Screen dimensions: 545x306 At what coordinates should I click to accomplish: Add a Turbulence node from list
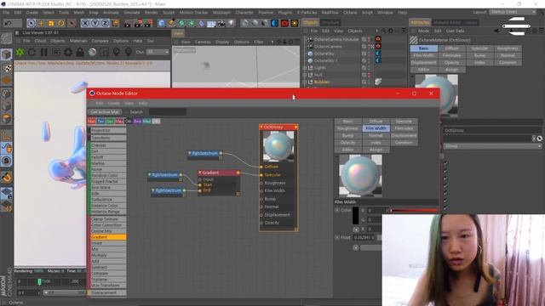pos(108,200)
